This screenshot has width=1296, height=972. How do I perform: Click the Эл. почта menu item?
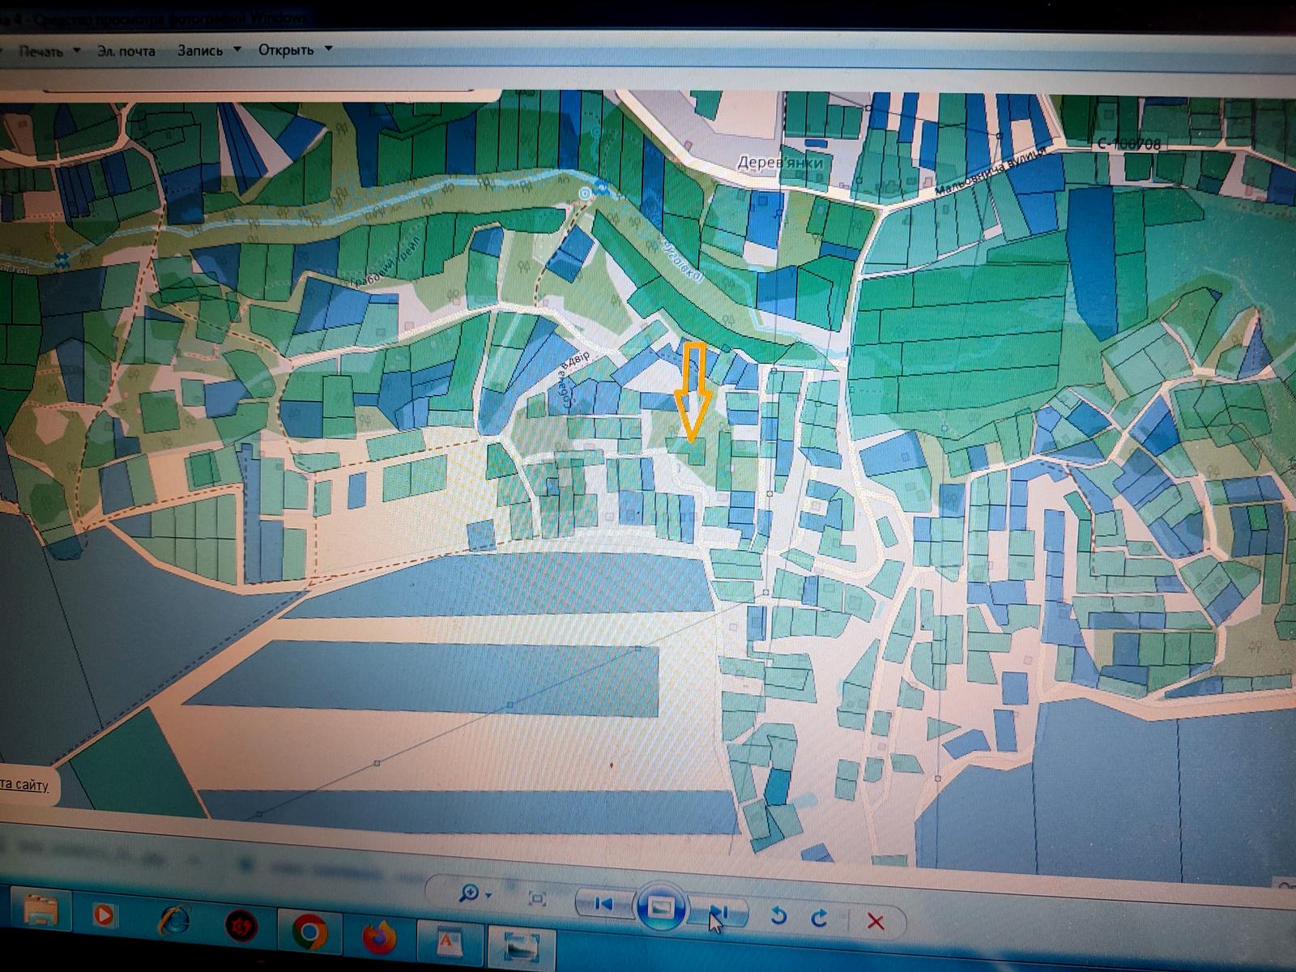[x=126, y=51]
